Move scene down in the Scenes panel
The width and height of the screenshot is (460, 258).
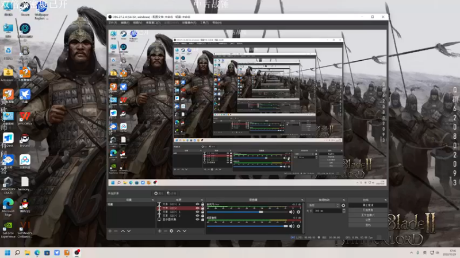[x=129, y=231]
